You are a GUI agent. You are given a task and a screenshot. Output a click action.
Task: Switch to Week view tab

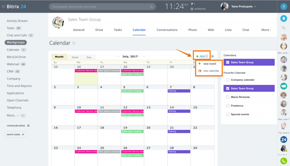[x=75, y=57]
